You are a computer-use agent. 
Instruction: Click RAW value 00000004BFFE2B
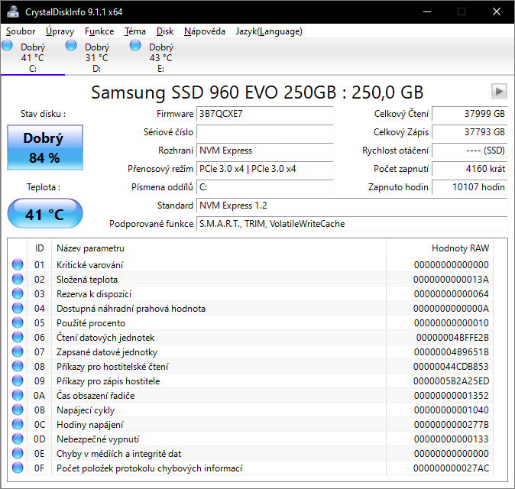click(452, 338)
